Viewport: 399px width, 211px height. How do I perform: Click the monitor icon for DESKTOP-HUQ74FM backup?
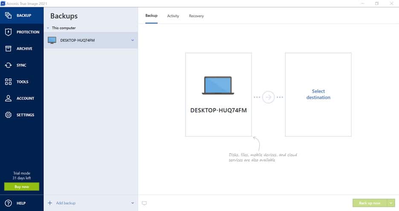click(x=52, y=40)
